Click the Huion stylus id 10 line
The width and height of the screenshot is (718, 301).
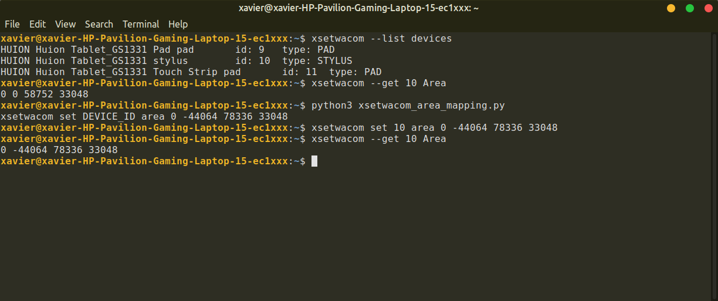[176, 61]
